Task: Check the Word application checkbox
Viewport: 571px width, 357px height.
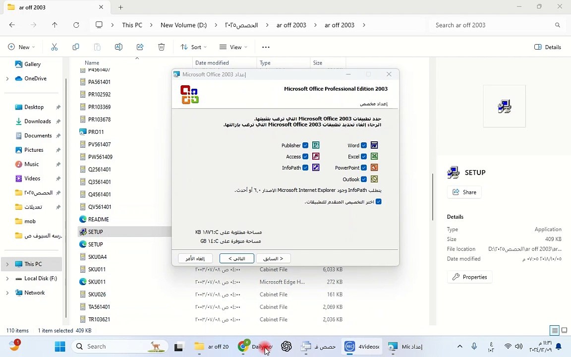Action: (364, 145)
